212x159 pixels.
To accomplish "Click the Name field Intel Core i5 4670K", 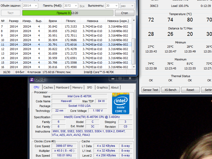I will click(x=79, y=96).
